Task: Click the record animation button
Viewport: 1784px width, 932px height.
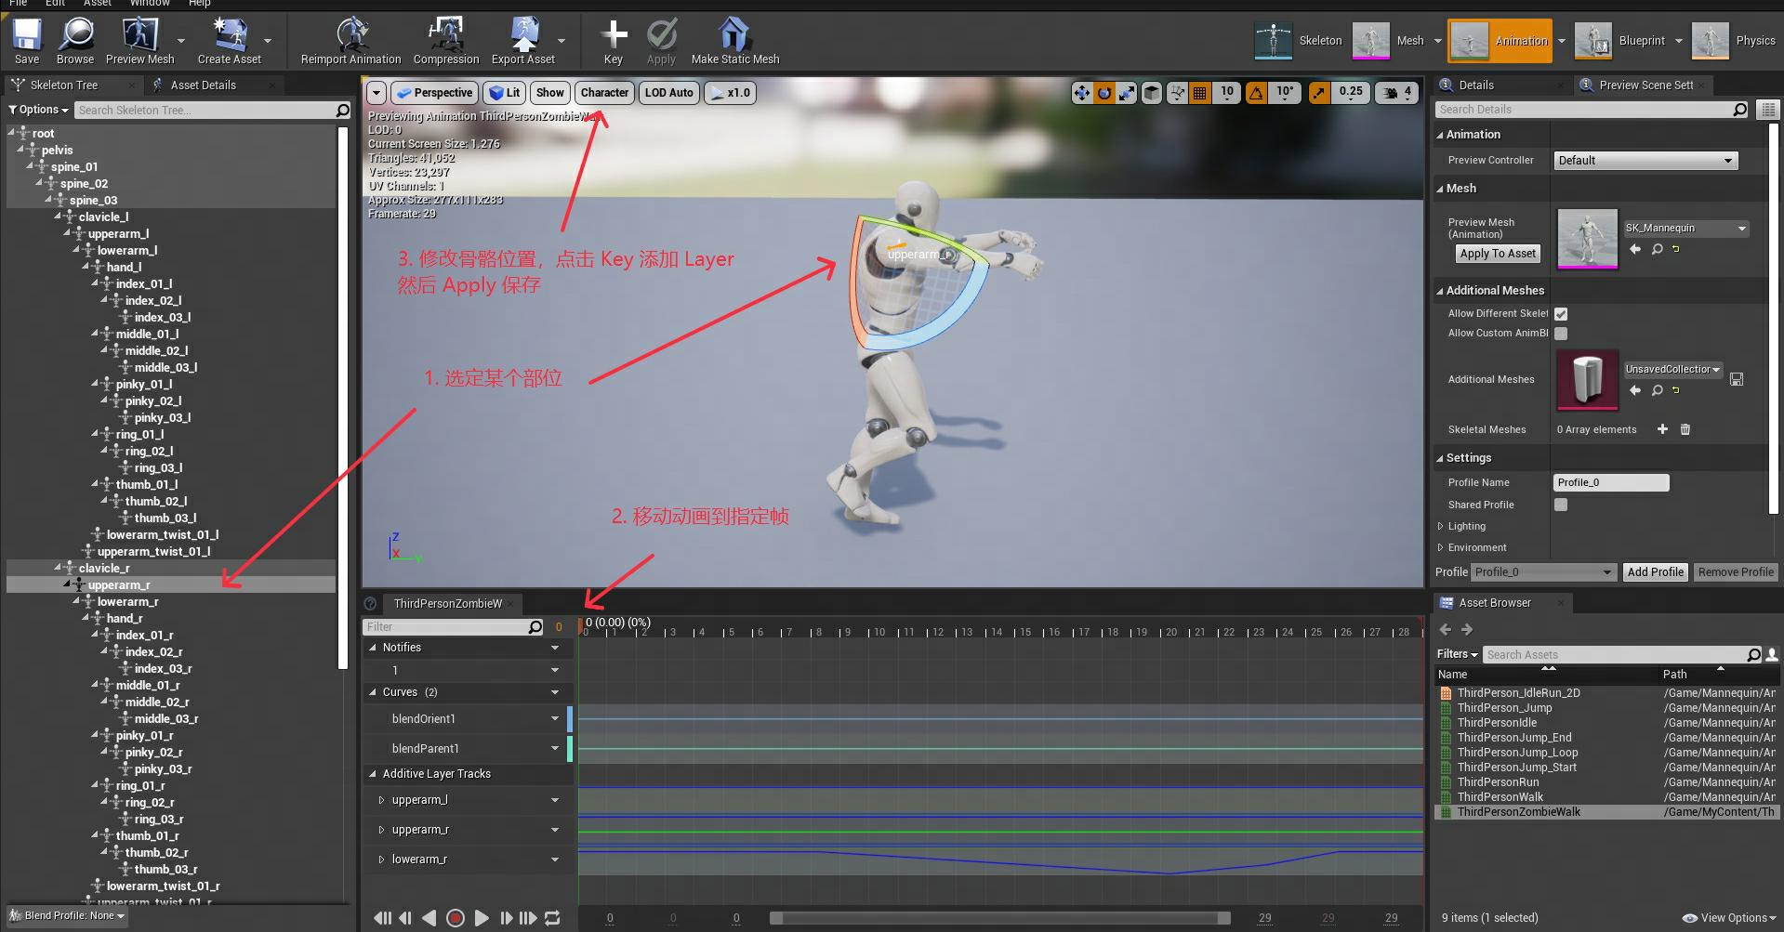Action: click(x=456, y=918)
